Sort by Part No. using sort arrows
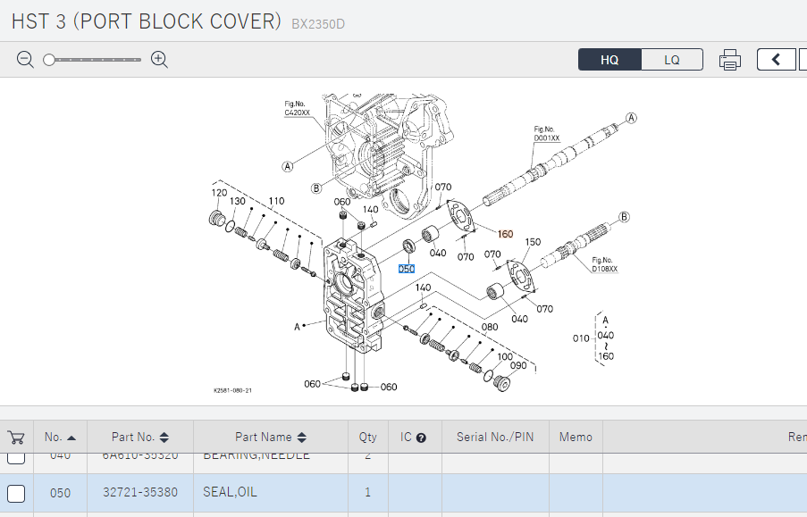807x517 pixels. click(x=164, y=438)
